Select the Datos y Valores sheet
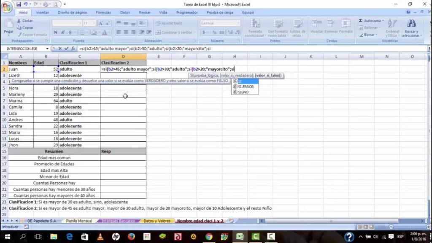The height and width of the screenshot is (243, 432). (x=157, y=221)
